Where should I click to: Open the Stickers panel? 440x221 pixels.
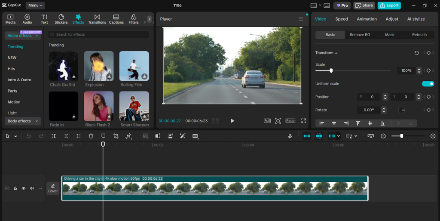click(61, 19)
